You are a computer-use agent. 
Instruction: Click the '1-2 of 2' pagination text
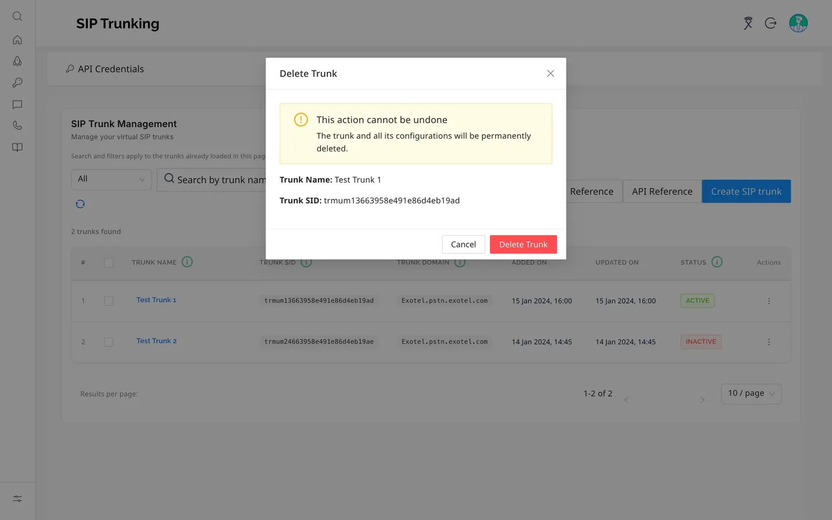(598, 393)
